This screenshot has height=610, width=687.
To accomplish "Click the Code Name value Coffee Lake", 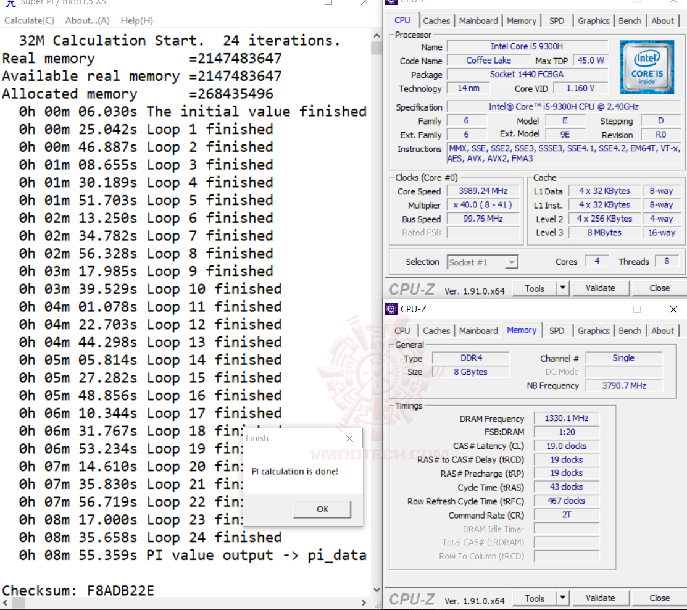I will (488, 61).
